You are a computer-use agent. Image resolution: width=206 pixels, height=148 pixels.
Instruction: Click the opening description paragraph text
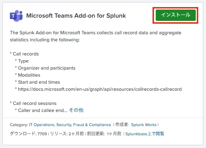(96, 36)
